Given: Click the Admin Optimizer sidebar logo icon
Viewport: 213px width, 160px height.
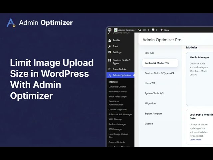Looking at the screenshot, I should 110,75.
